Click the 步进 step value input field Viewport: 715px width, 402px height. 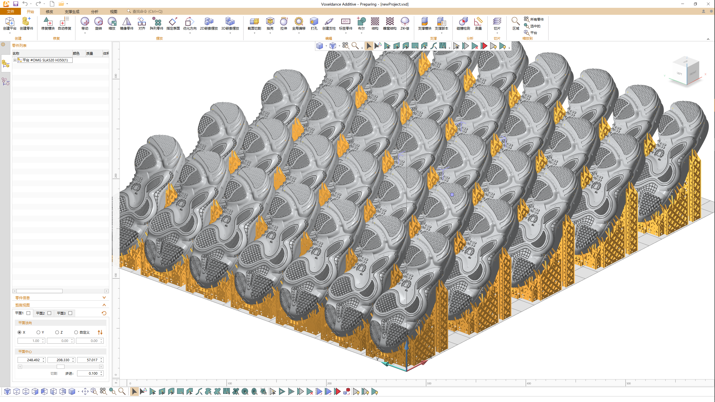(89, 373)
